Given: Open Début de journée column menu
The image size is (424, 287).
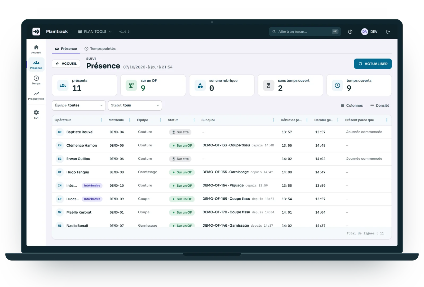Looking at the screenshot, I should [307, 120].
